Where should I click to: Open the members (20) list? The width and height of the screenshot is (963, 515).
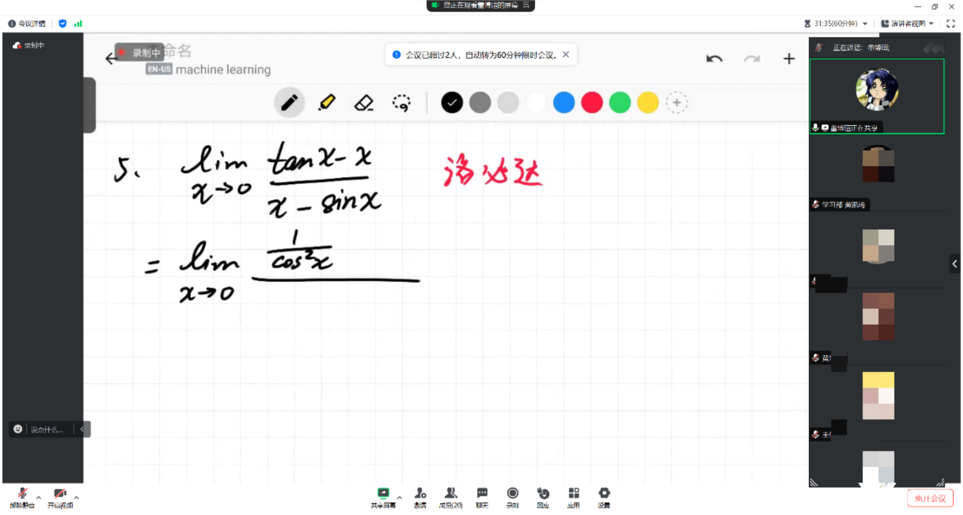pos(450,497)
